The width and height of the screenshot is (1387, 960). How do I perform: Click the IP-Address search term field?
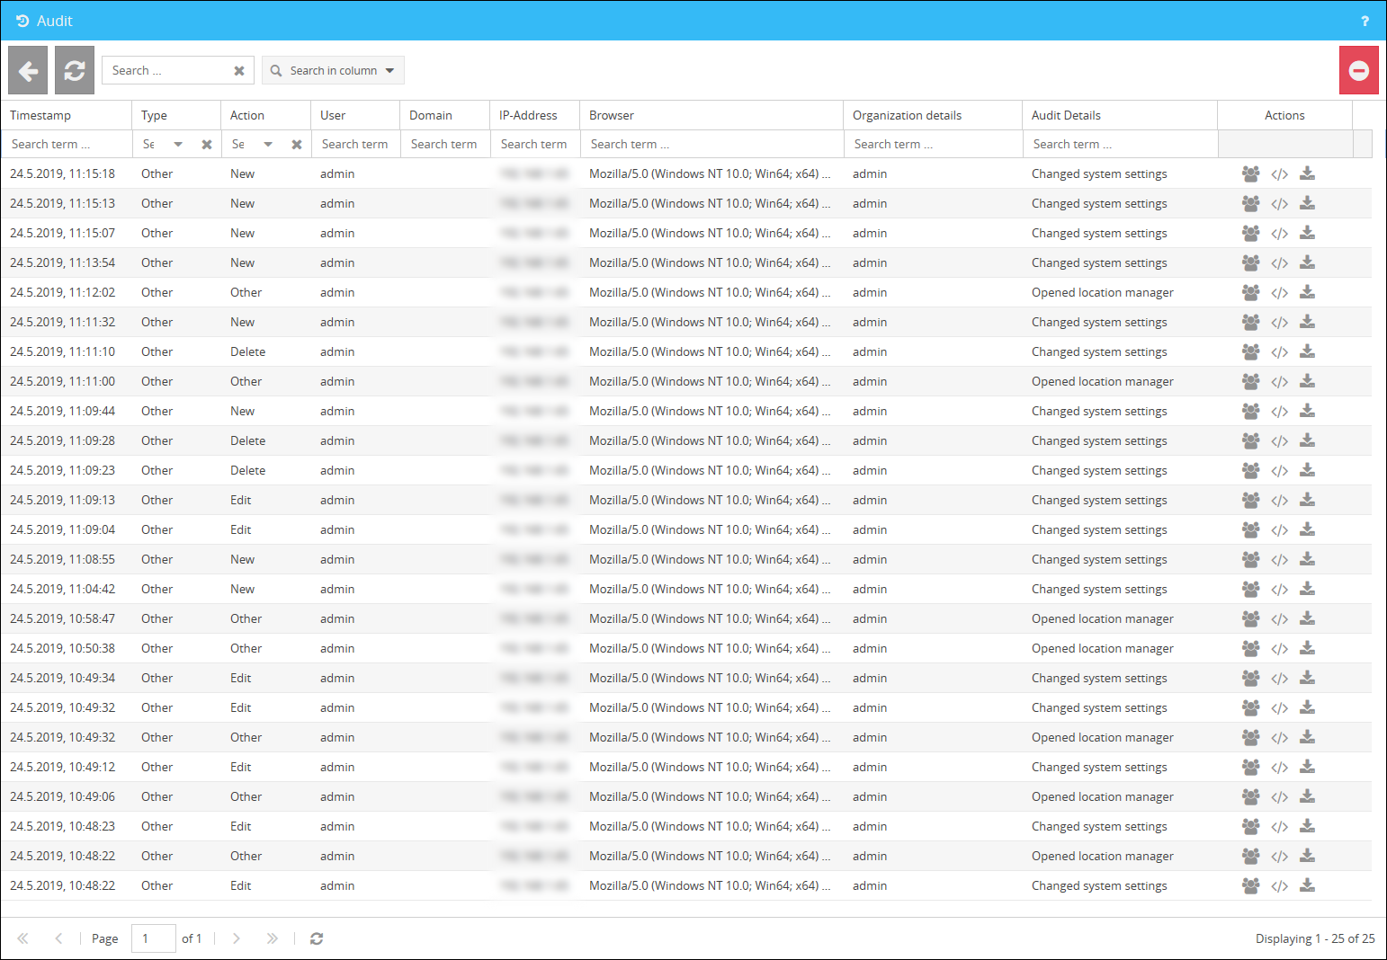coord(535,144)
